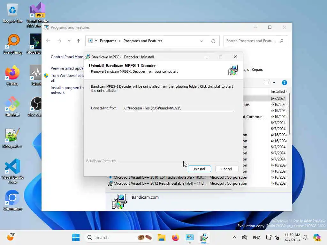The image size is (327, 245).
Task: Open the help question mark icon
Action: click(284, 83)
